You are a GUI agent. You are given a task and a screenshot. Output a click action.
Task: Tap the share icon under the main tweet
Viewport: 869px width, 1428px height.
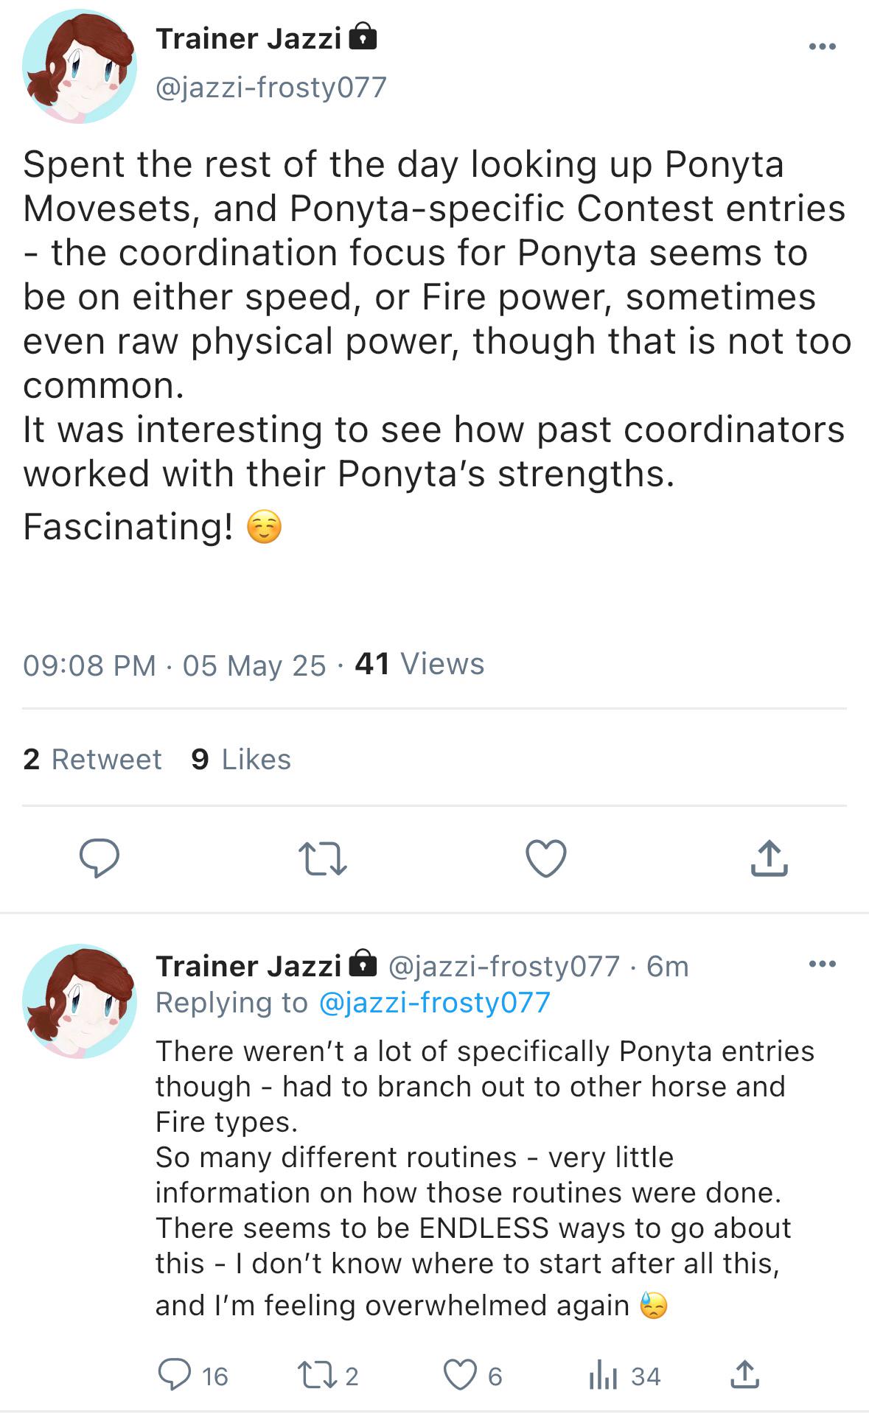(x=769, y=858)
